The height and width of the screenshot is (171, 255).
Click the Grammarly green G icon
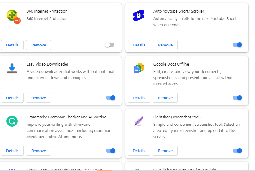click(12, 121)
